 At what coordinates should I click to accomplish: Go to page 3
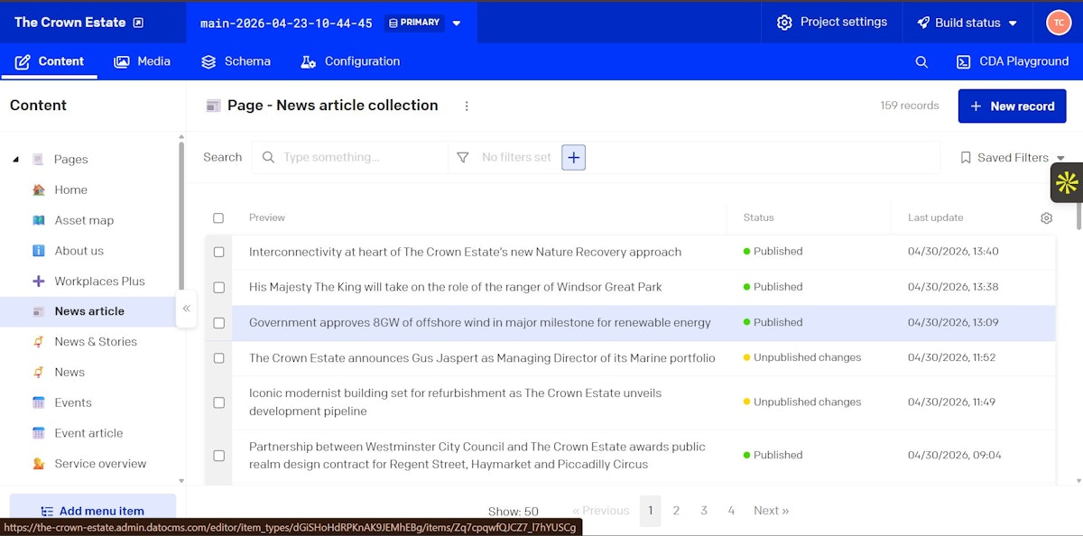(x=704, y=511)
